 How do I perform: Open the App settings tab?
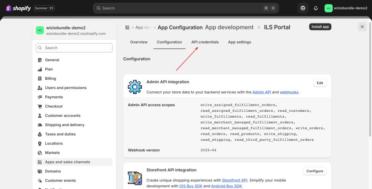pos(239,42)
